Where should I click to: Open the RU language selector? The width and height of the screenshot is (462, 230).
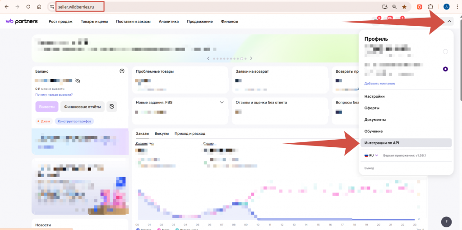(371, 155)
